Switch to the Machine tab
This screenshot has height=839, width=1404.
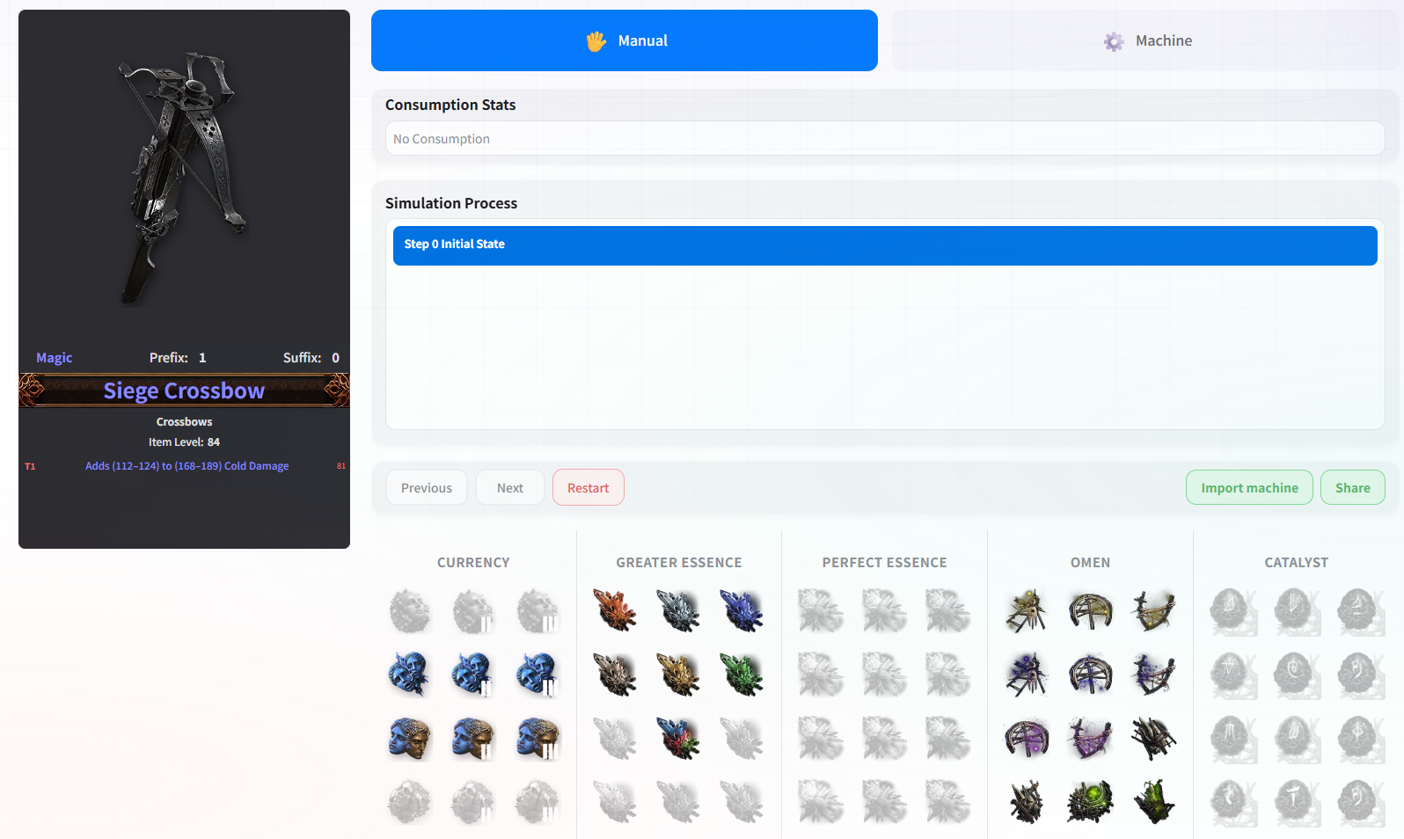[1147, 40]
